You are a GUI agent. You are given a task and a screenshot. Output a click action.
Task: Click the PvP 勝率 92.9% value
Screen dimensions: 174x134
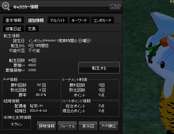(41, 95)
